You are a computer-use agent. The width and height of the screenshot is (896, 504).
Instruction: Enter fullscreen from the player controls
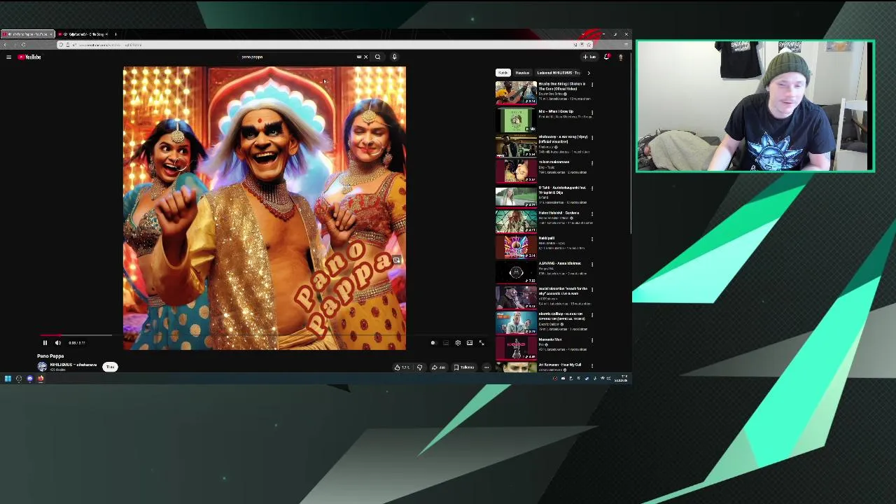482,343
